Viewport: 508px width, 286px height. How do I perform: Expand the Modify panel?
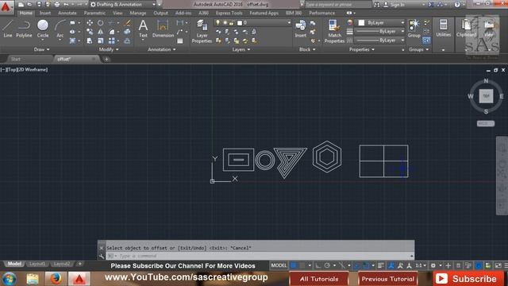pos(109,49)
